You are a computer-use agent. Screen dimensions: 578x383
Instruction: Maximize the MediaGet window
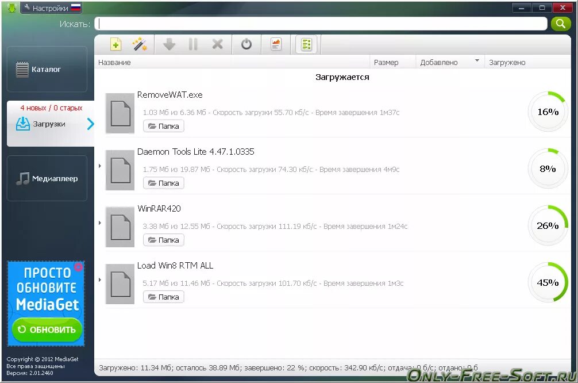[542, 7]
